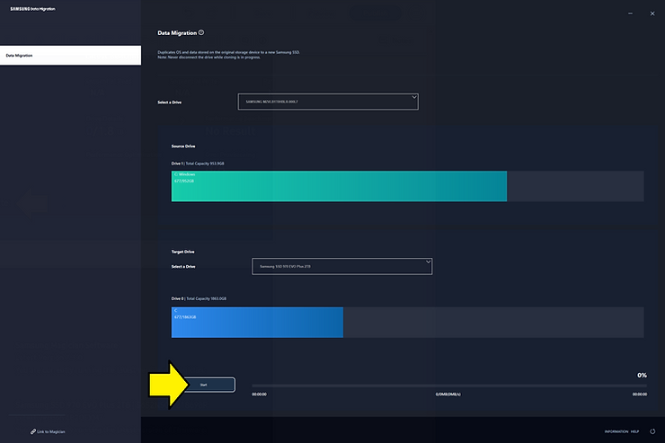Viewport: 665px width, 443px height.
Task: Open the target drive dropdown showing 970 EVO Plus
Action: point(341,266)
